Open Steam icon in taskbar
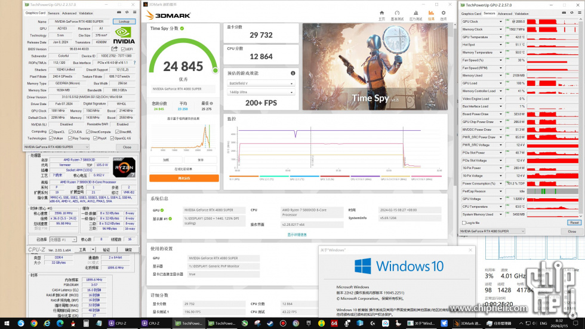 270,324
